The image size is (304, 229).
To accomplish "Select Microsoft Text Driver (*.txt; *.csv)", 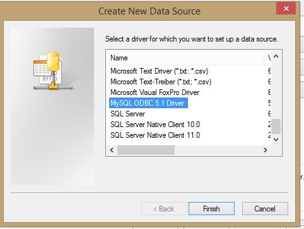I will pos(160,71).
